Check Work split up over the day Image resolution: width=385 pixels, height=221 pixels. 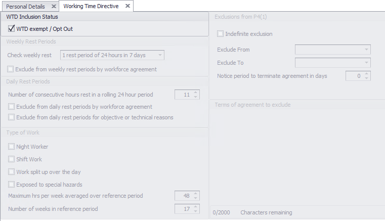(x=12, y=172)
